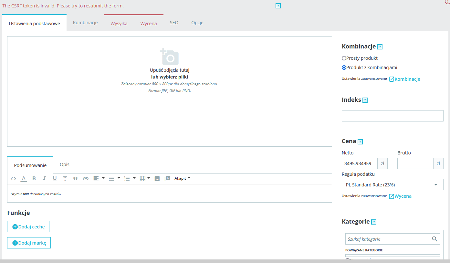This screenshot has width=450, height=263.
Task: Open the table insert dropdown
Action: point(145,178)
